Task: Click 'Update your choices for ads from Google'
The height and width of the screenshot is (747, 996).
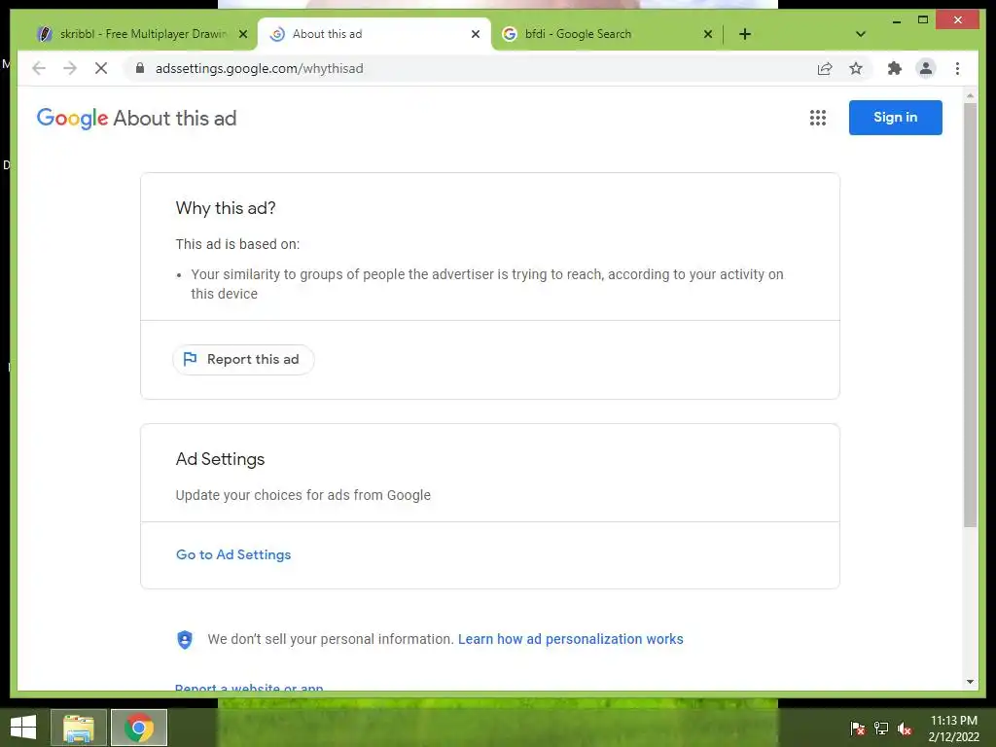Action: click(x=303, y=495)
